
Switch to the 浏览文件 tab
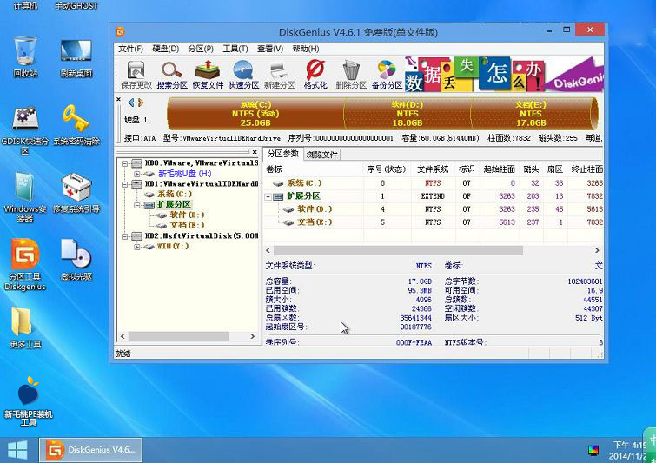321,155
